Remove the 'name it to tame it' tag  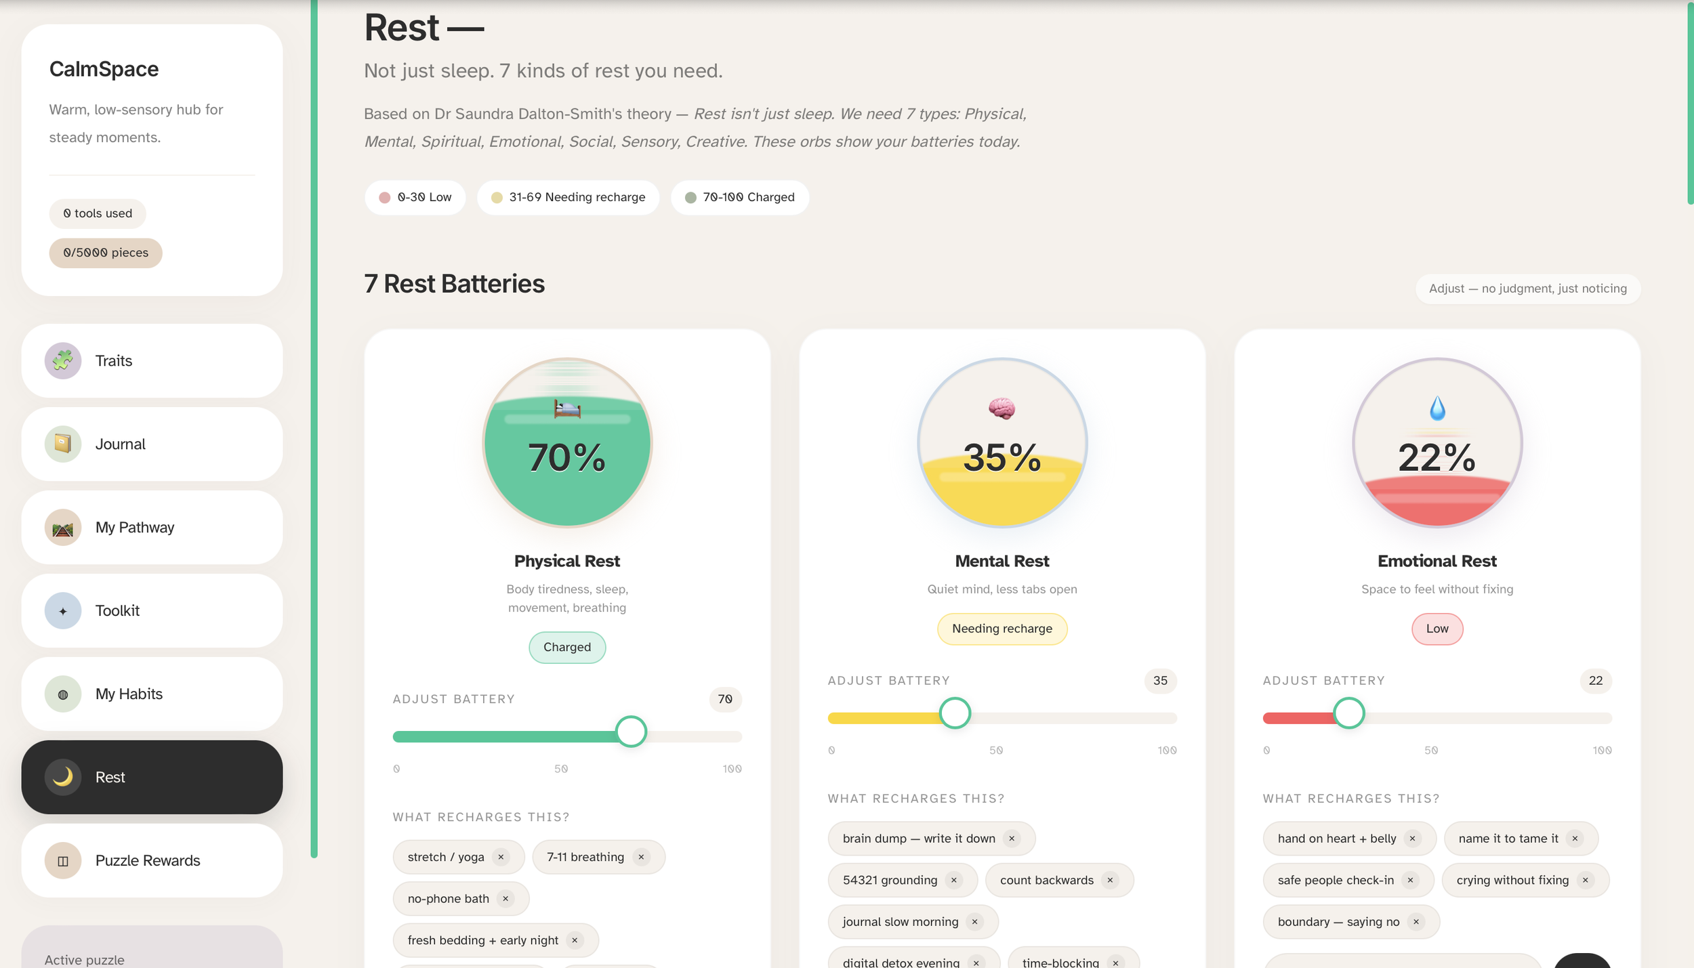(x=1575, y=839)
